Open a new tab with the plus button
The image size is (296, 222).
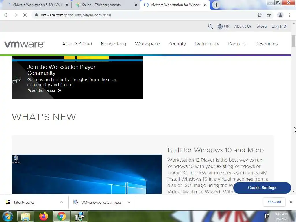coord(216,5)
